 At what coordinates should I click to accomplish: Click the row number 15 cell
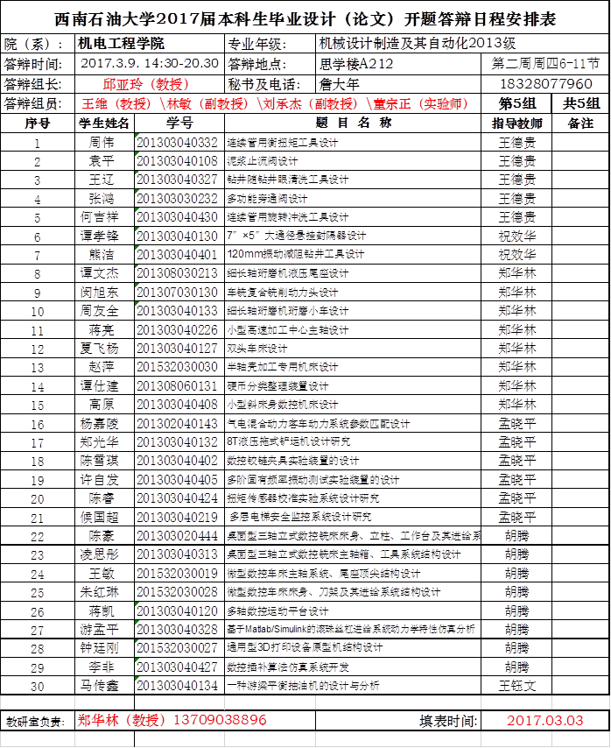tap(38, 405)
